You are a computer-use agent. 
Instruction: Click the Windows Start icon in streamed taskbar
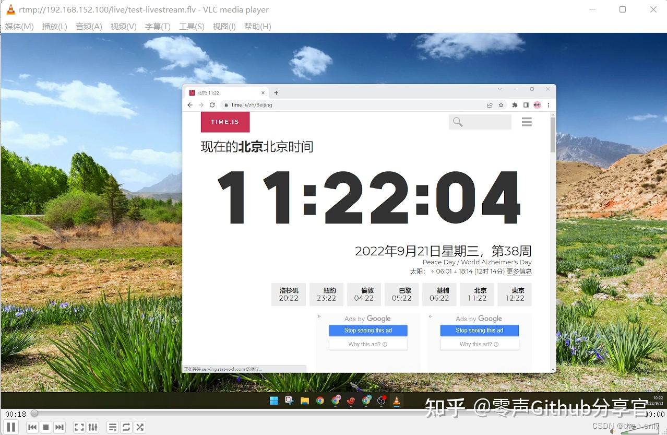(273, 401)
